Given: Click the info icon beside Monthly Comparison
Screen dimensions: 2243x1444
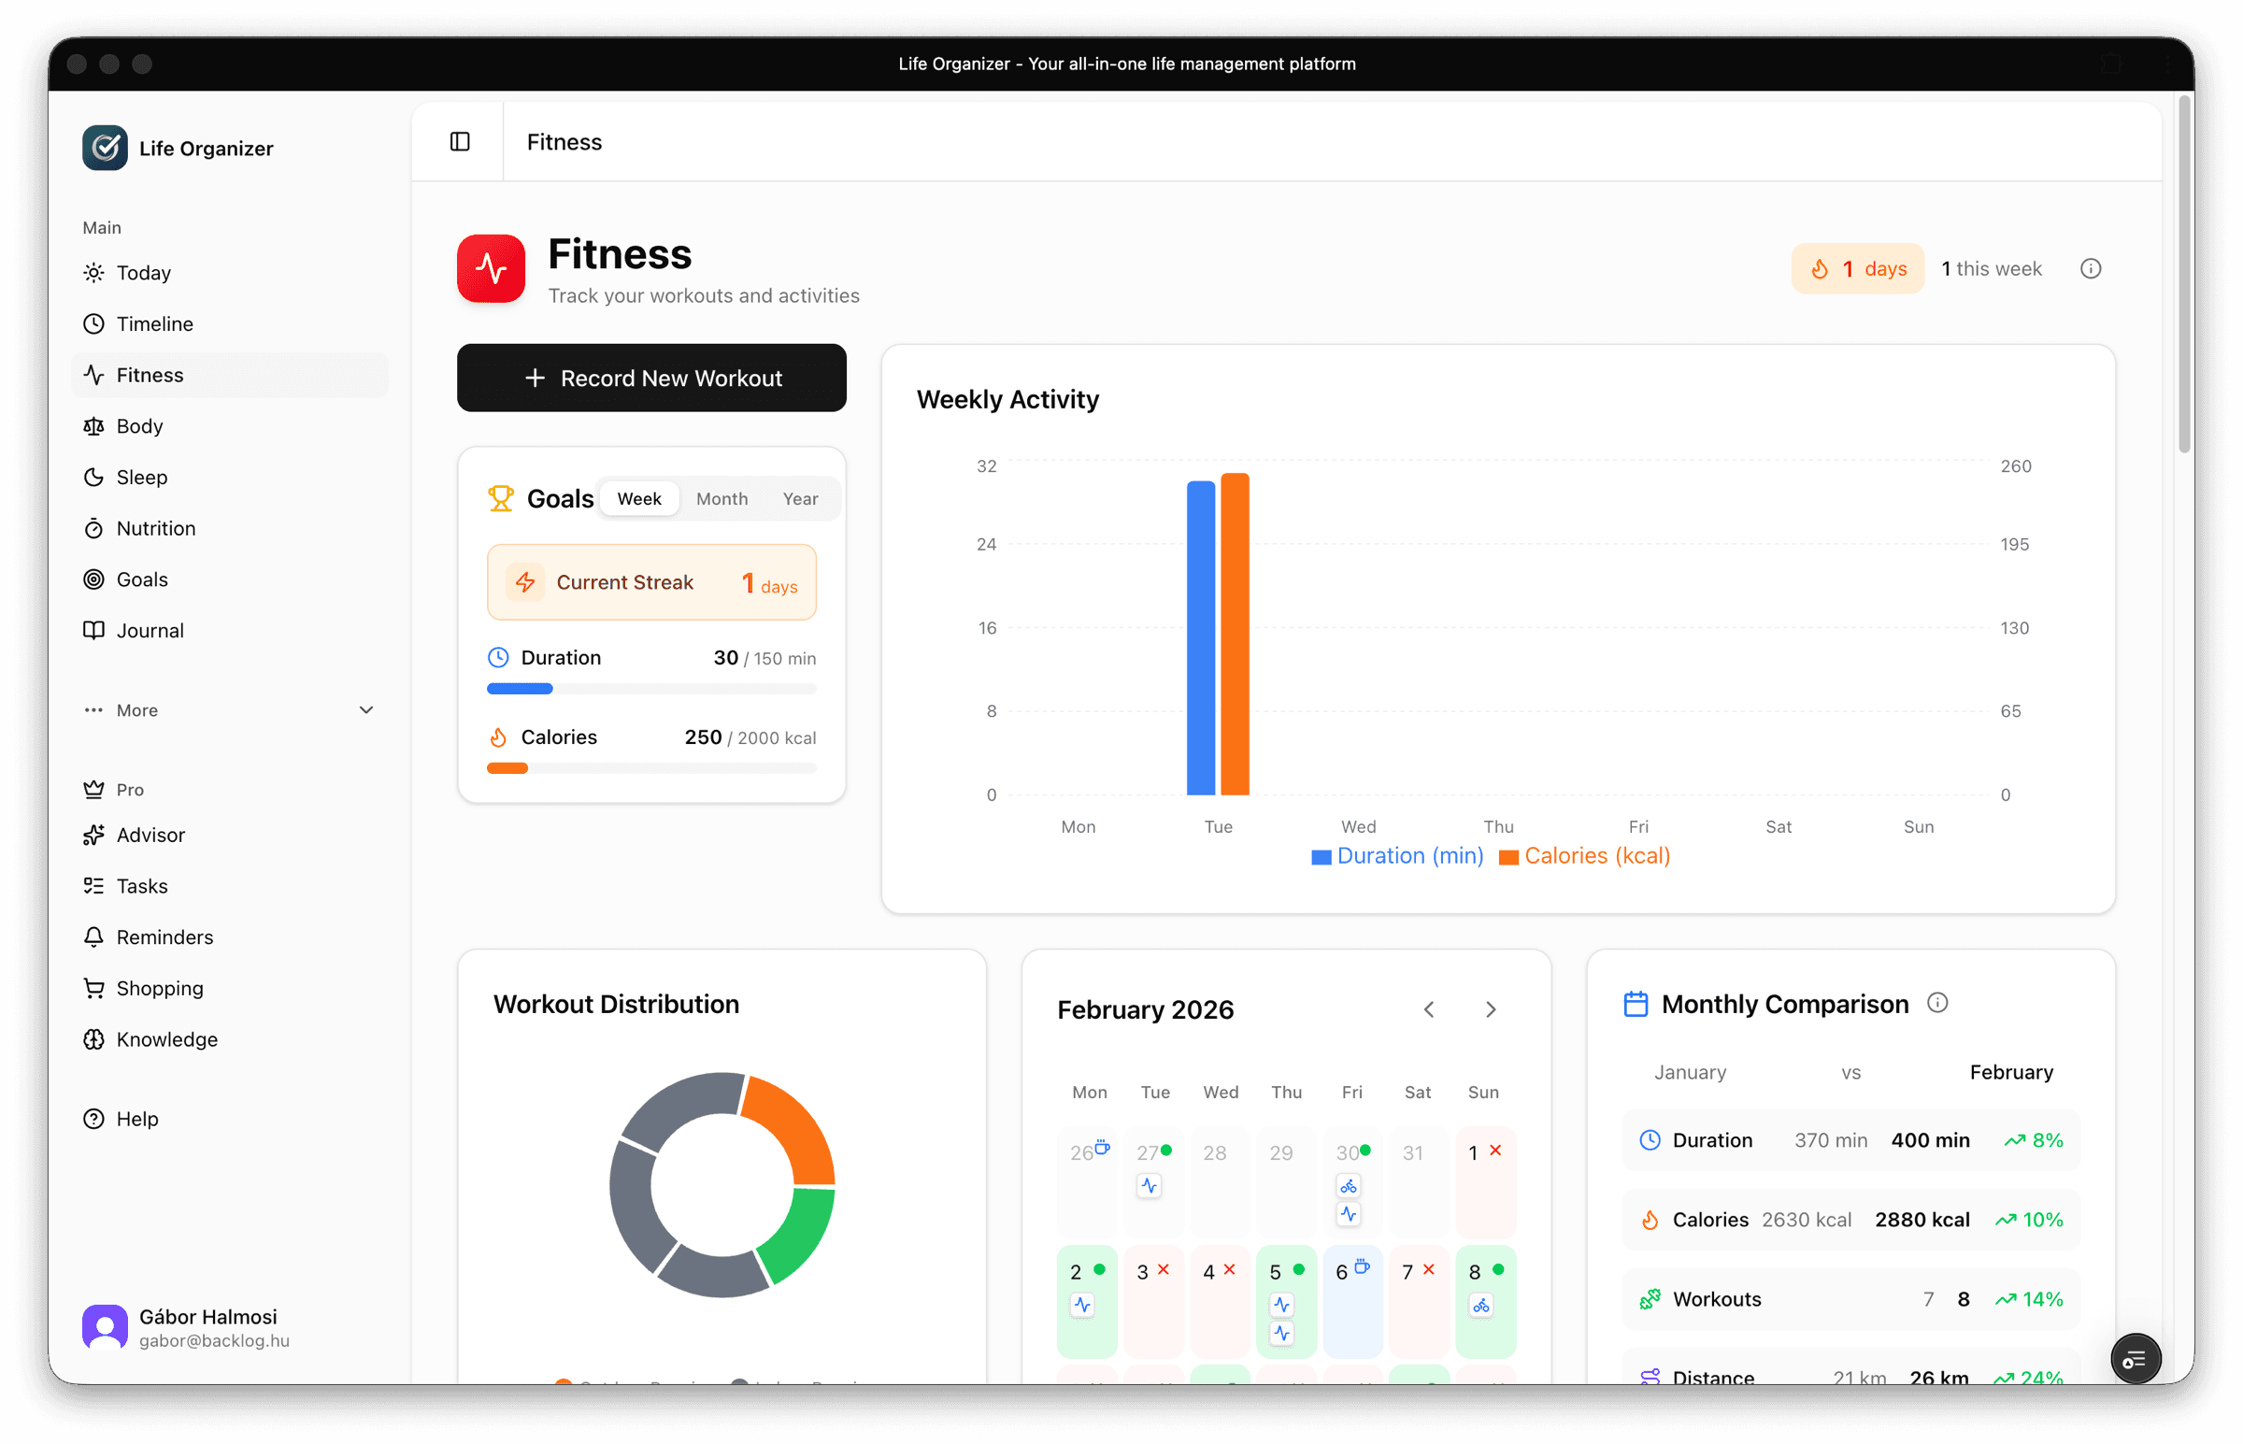Looking at the screenshot, I should pyautogui.click(x=1938, y=1002).
